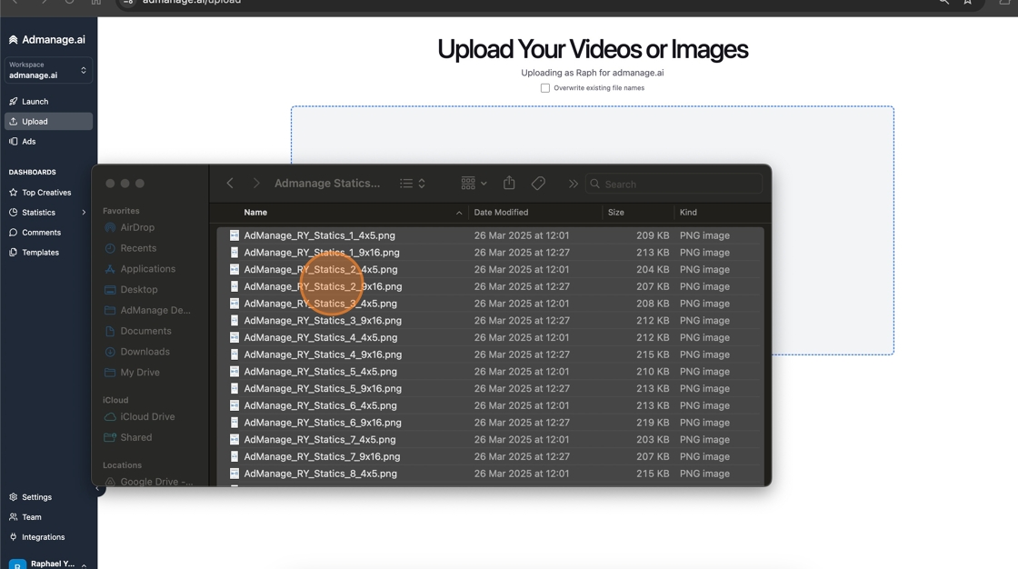Click the Finder share icon
The height and width of the screenshot is (569, 1018).
pyautogui.click(x=509, y=184)
